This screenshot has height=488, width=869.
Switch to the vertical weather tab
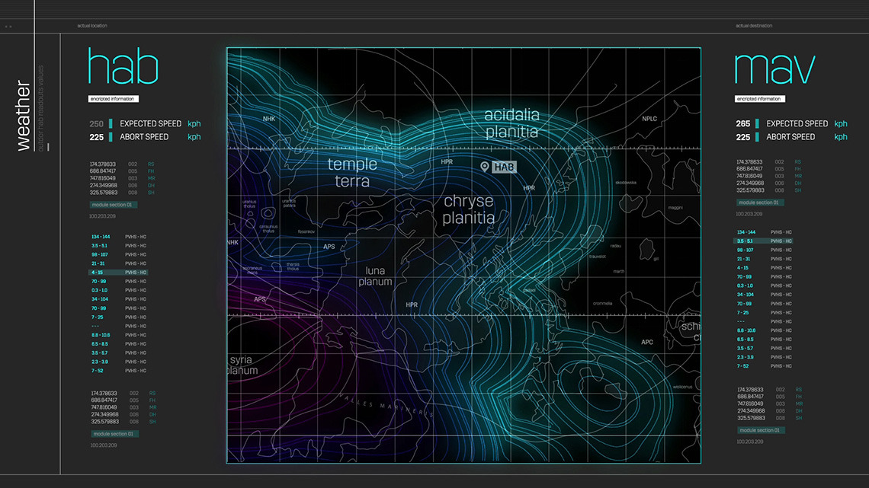point(24,115)
